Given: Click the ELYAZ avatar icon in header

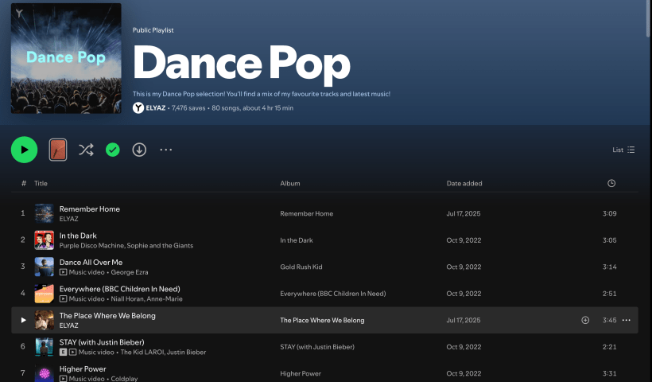Looking at the screenshot, I should point(138,107).
